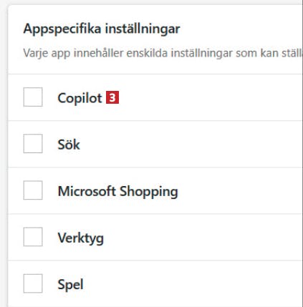Open the Verktyg app settings label

pos(81,238)
